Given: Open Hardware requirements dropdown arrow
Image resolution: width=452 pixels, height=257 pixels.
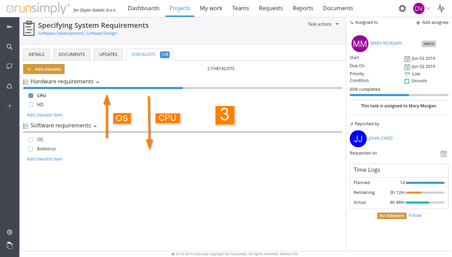Looking at the screenshot, I should click(98, 82).
